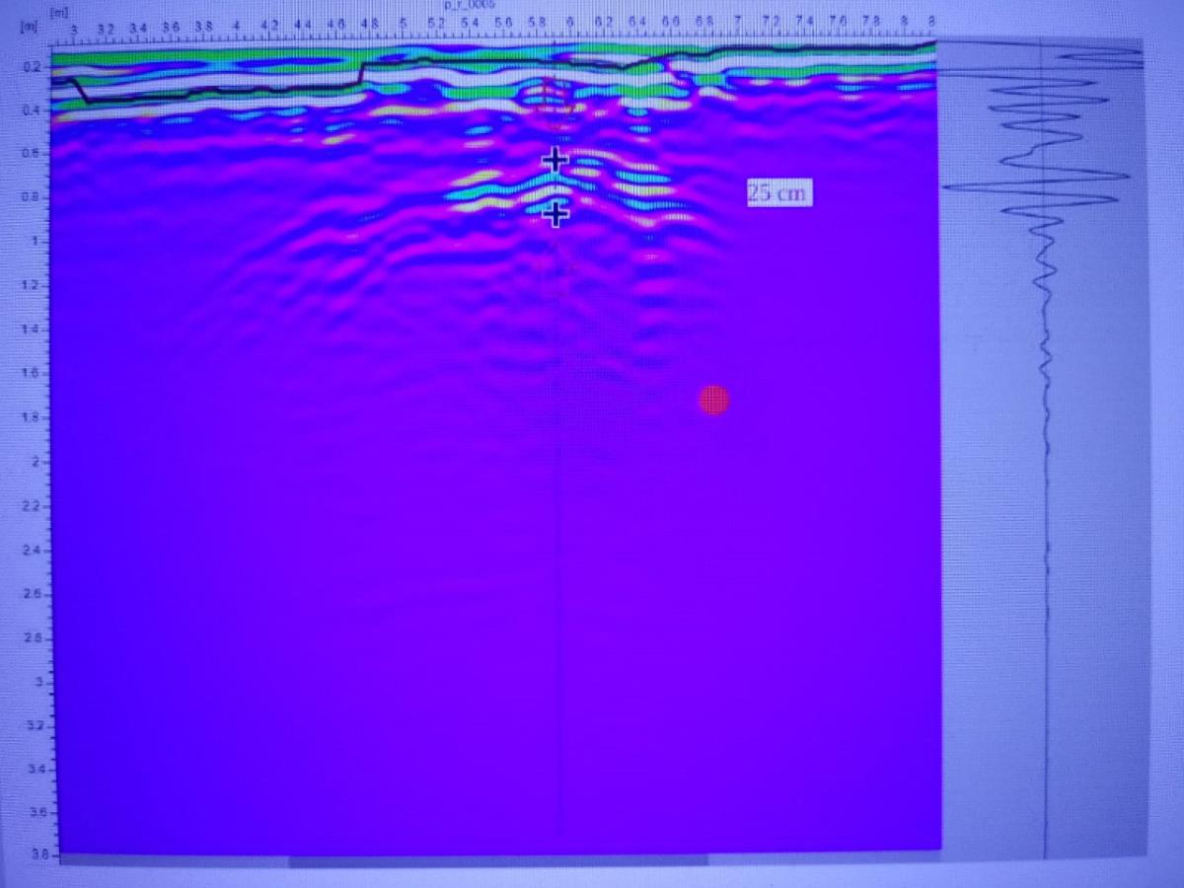Click the 7 m mark on distance ruler

737,22
